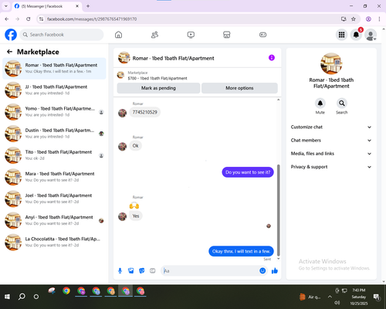Viewport: 386px width, 309px height.
Task: Go back in browser toolbar
Action: click(x=7, y=19)
